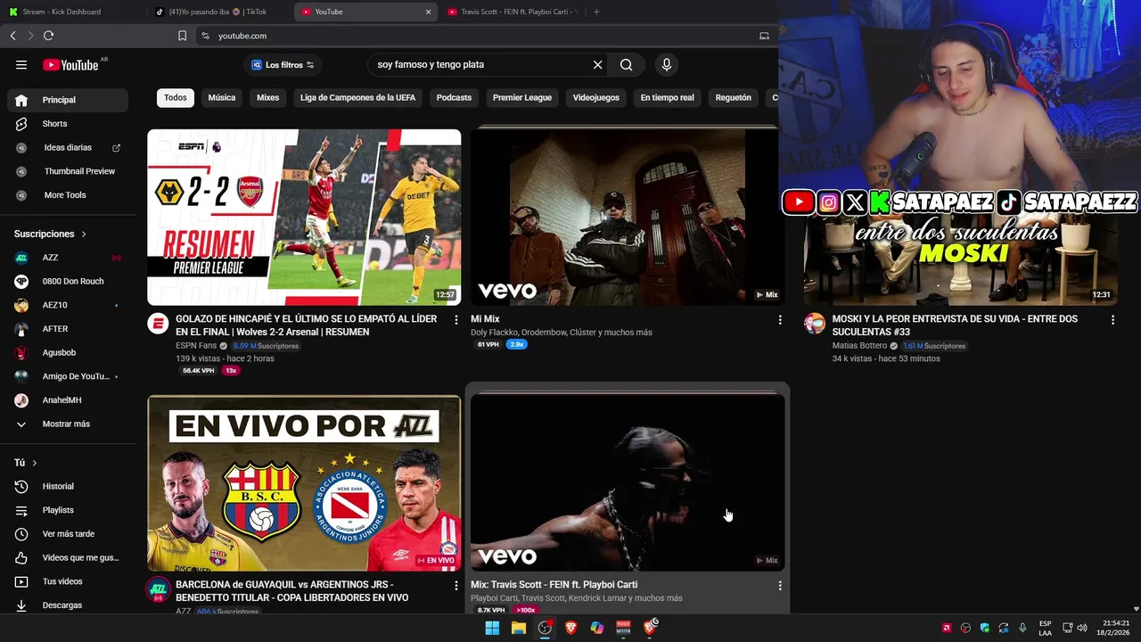Open File Explorer from the taskbar
Screen dimensions: 1141x642
point(518,628)
